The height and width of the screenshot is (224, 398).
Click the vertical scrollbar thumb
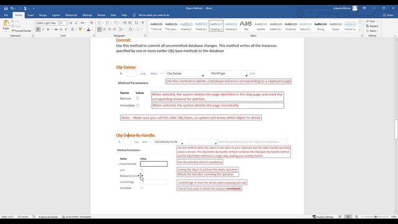[396, 129]
